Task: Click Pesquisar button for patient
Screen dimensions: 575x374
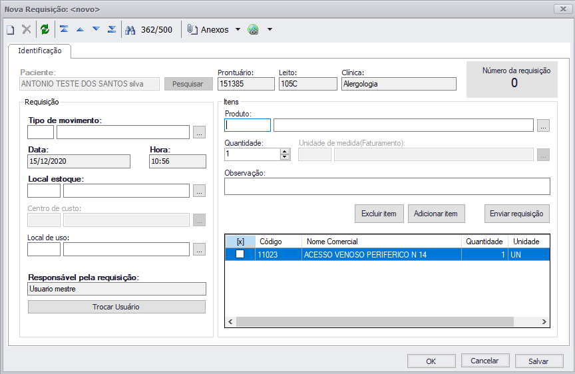Action: 188,84
